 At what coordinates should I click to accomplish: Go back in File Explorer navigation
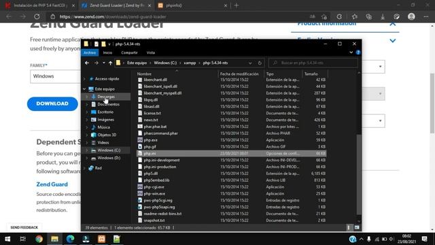[x=87, y=63]
